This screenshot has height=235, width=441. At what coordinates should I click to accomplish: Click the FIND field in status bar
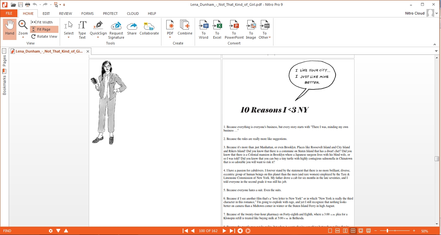(24, 231)
